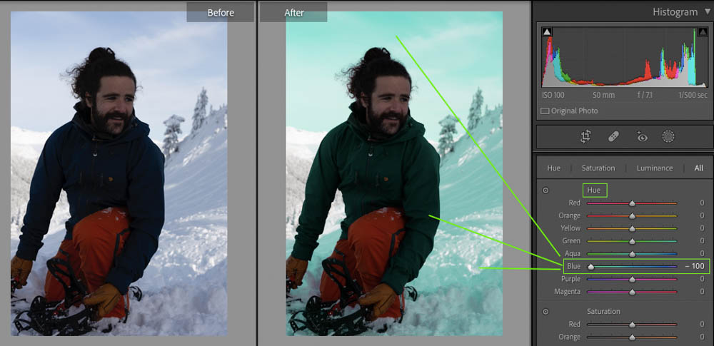Click the Yellow hue label

(x=570, y=228)
